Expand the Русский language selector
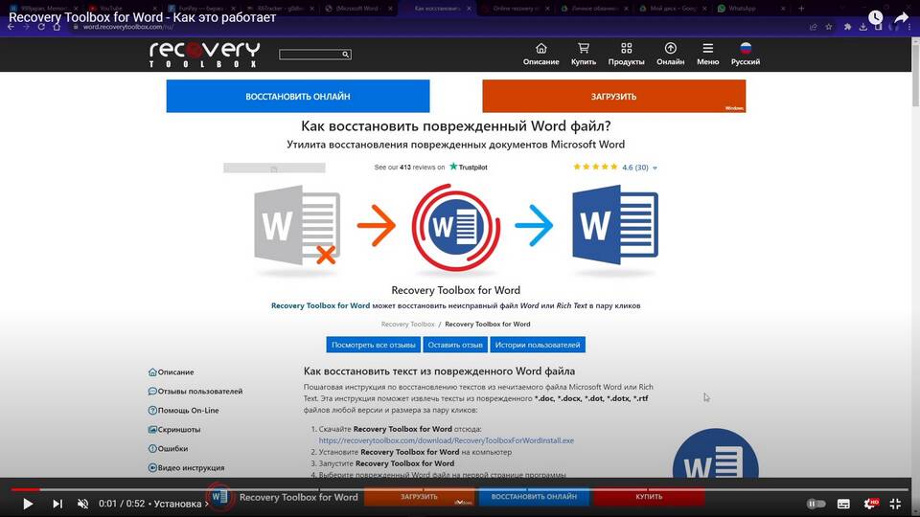 (x=746, y=54)
